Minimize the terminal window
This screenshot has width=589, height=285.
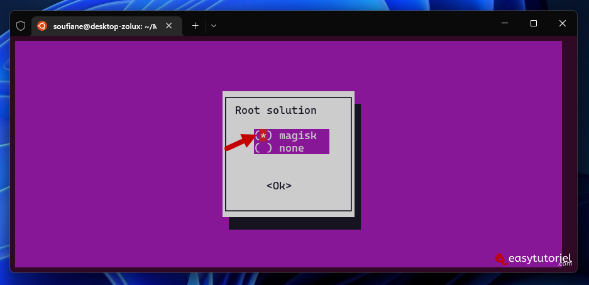pos(505,23)
